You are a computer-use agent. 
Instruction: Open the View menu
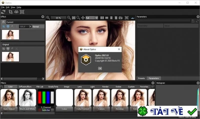pos(13,7)
